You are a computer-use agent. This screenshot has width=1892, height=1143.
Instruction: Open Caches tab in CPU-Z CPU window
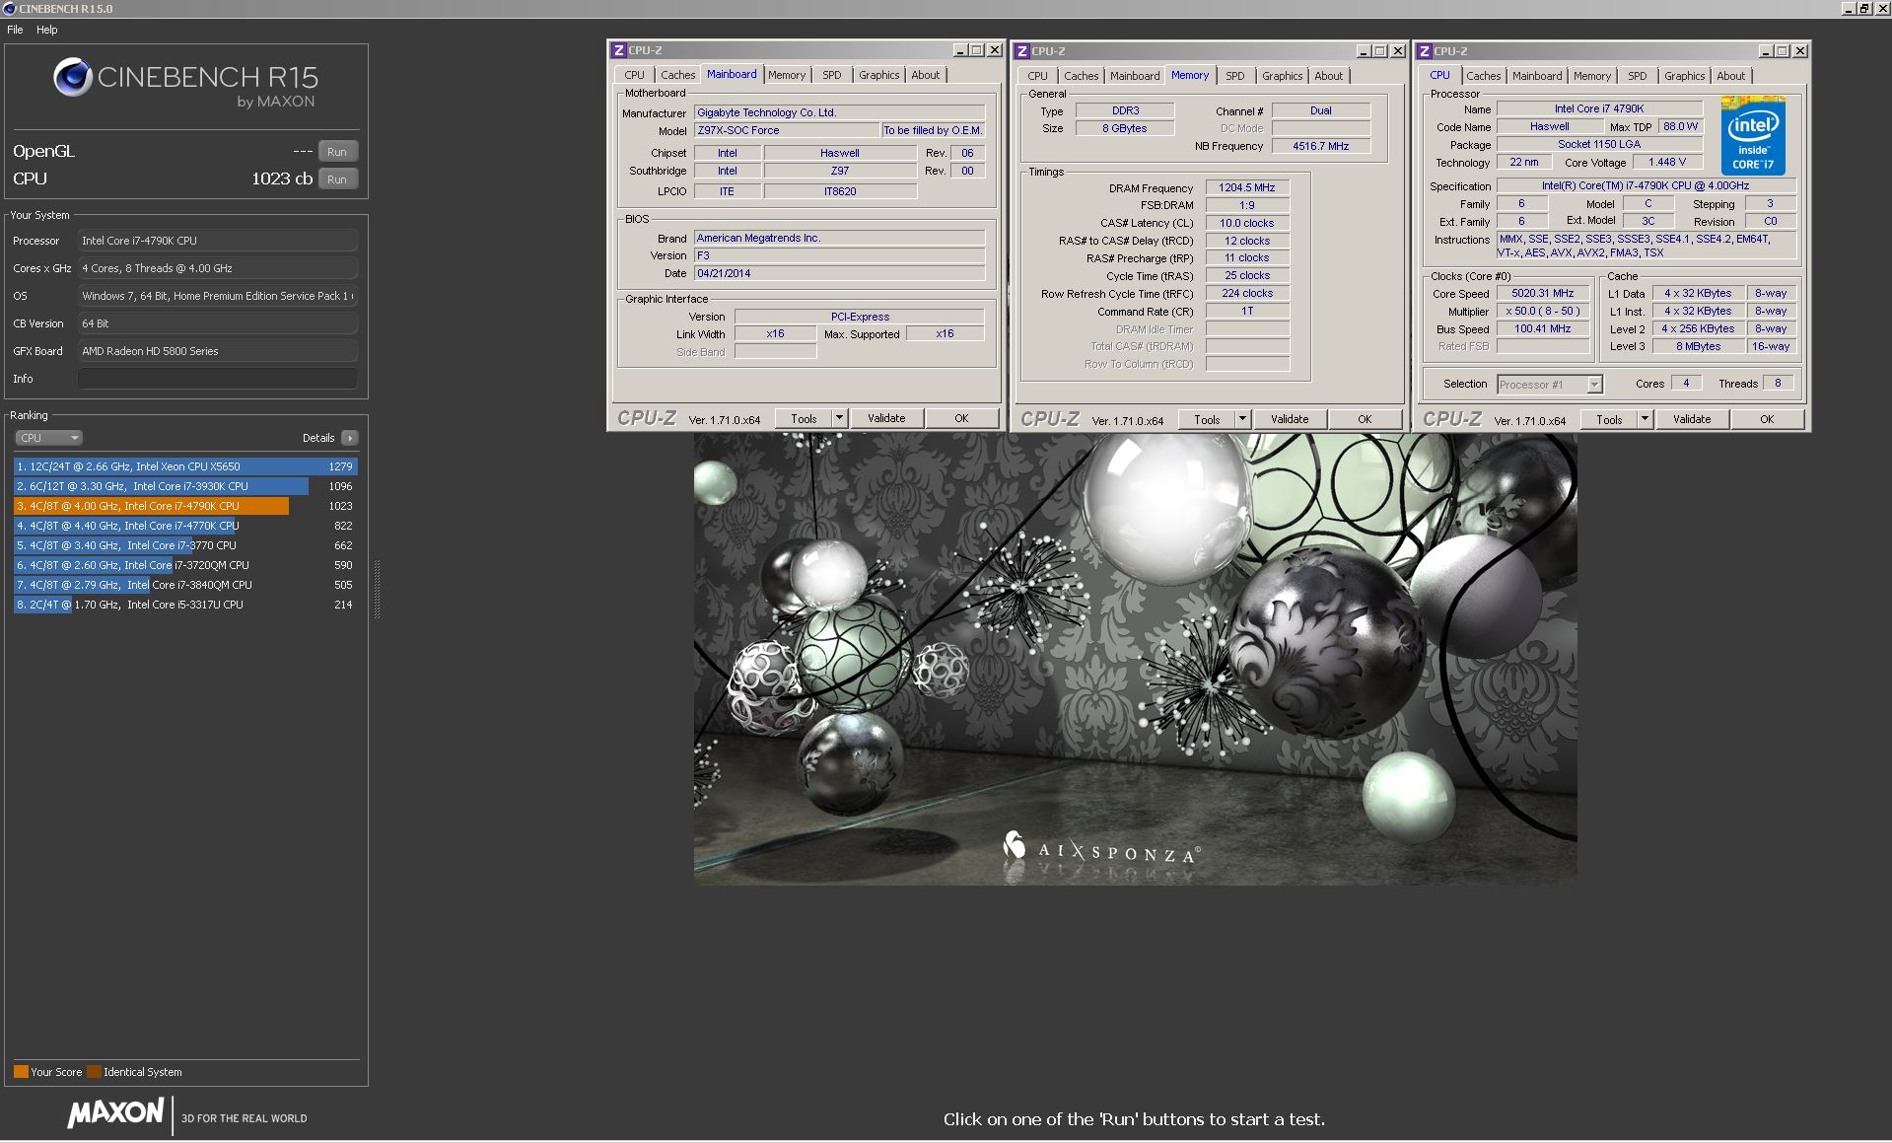(x=1483, y=76)
